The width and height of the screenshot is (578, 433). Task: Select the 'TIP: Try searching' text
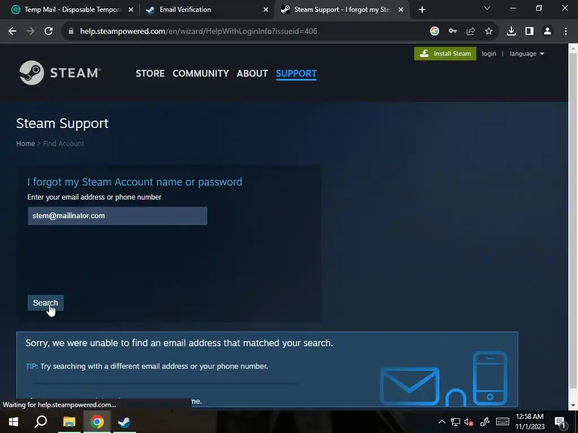coord(147,366)
